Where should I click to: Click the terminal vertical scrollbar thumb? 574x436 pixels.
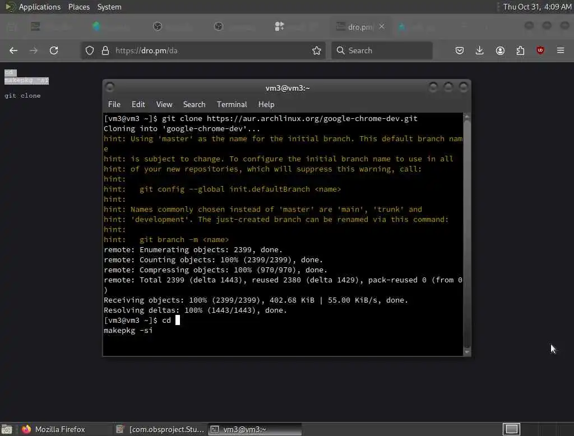[x=467, y=234]
